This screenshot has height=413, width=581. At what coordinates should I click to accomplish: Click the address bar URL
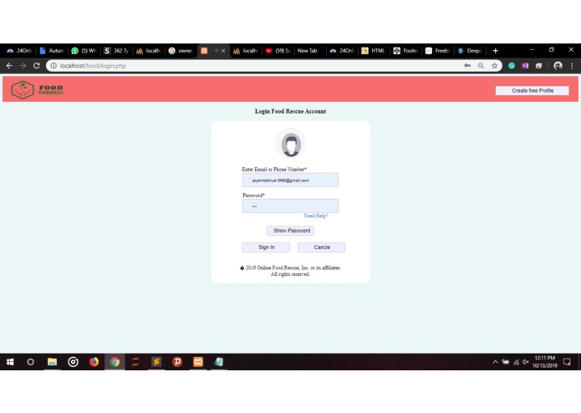pos(93,65)
